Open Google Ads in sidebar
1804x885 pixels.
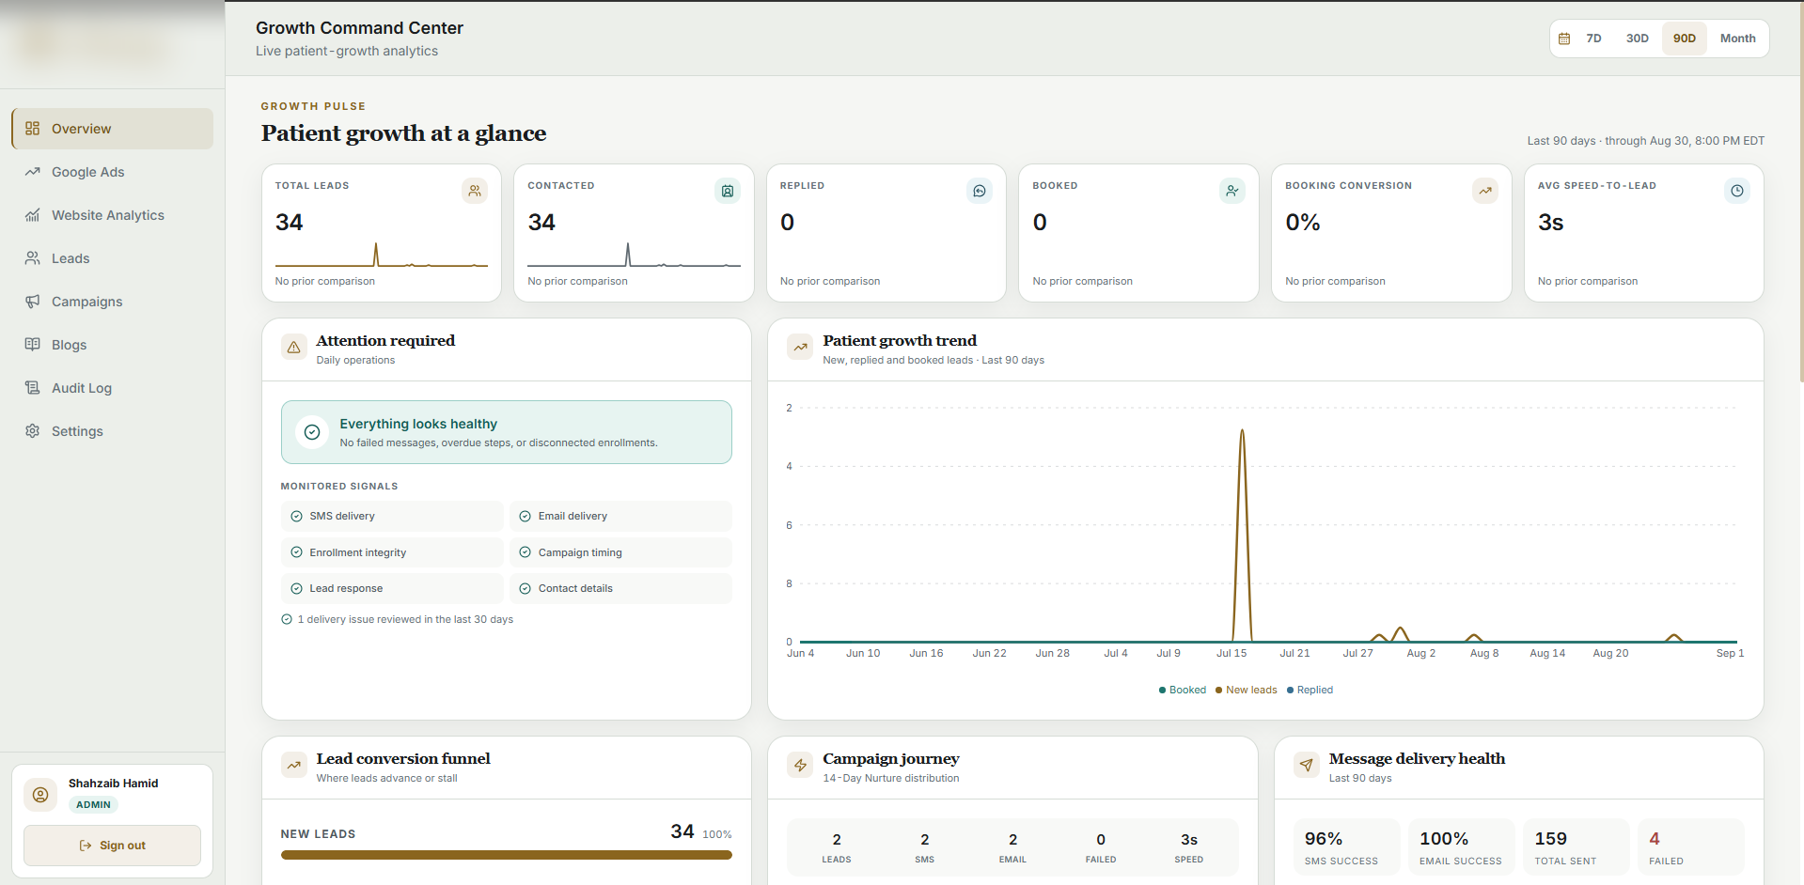click(x=113, y=172)
